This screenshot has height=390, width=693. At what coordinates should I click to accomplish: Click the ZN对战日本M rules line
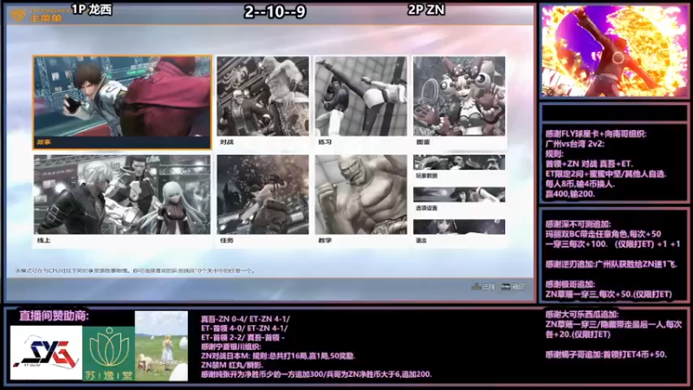coord(278,355)
